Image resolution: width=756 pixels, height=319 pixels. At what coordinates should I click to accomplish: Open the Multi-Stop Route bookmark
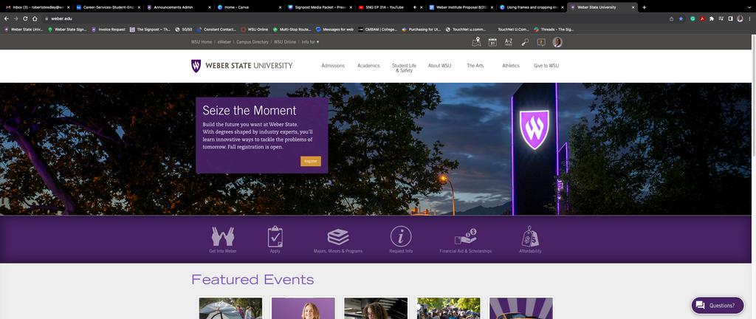(292, 30)
